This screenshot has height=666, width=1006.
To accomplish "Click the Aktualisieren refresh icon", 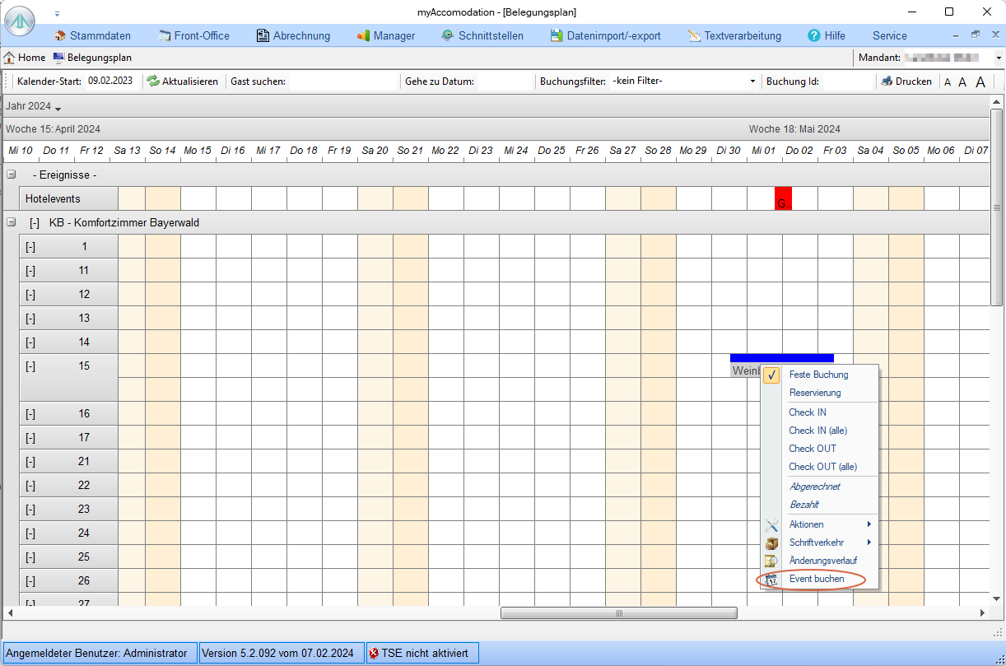I will coord(152,82).
